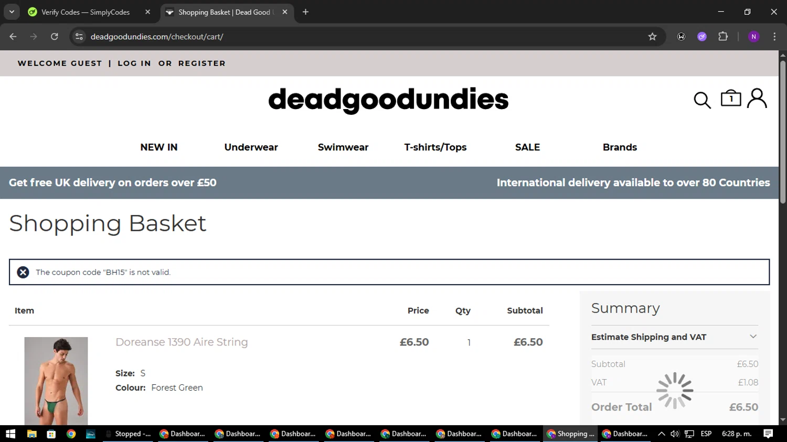This screenshot has height=442, width=787.
Task: Click the item Price £6.50 value
Action: (x=414, y=342)
